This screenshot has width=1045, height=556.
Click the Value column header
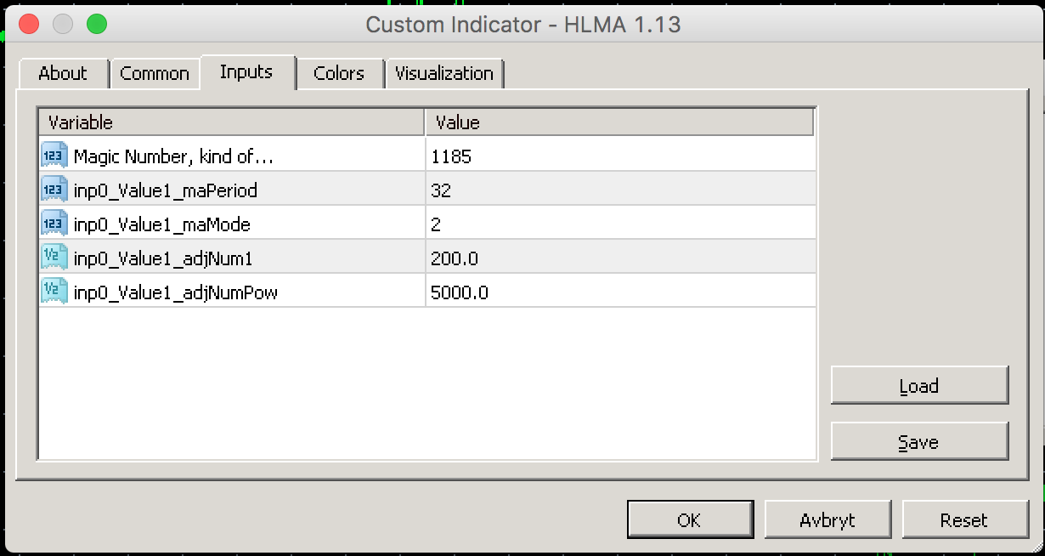[619, 122]
